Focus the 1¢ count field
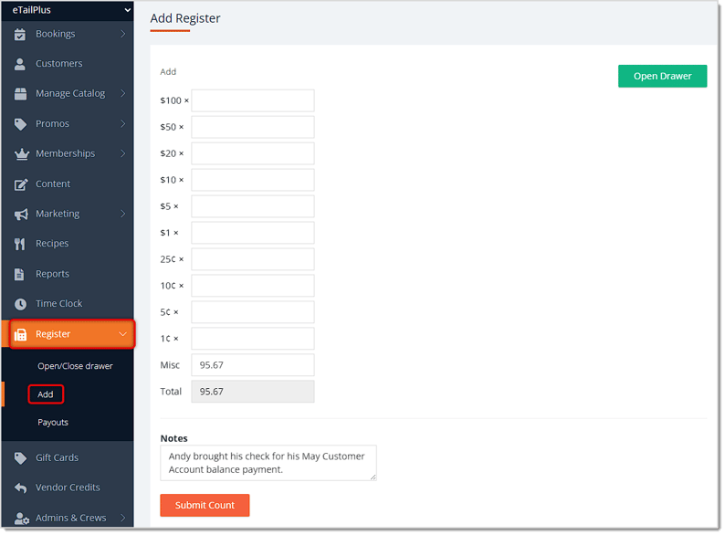The image size is (725, 535). click(253, 339)
